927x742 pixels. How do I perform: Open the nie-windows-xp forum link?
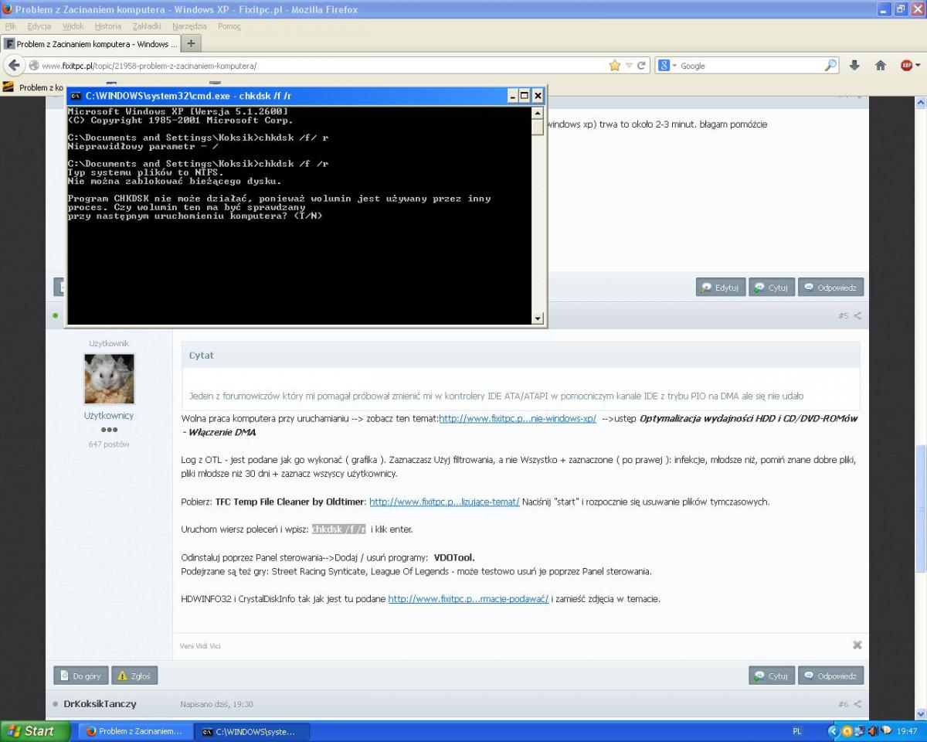click(518, 418)
